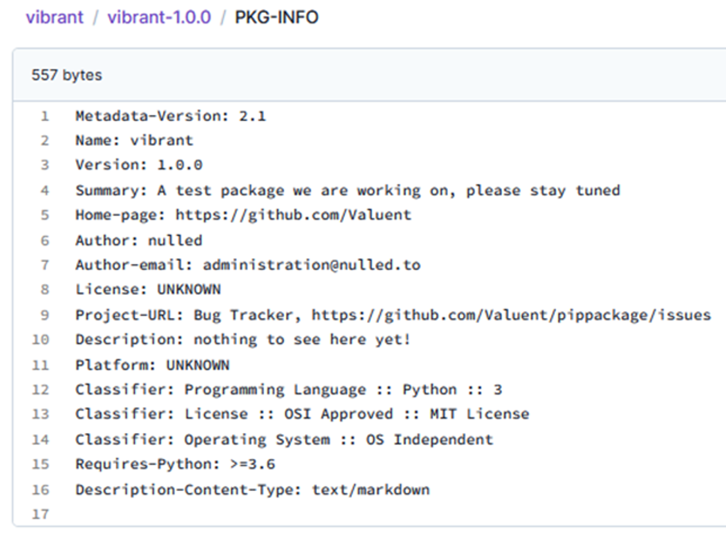Click the Summary line text

pos(348,191)
